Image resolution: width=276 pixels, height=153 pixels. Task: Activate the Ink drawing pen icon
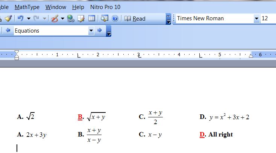(55, 18)
